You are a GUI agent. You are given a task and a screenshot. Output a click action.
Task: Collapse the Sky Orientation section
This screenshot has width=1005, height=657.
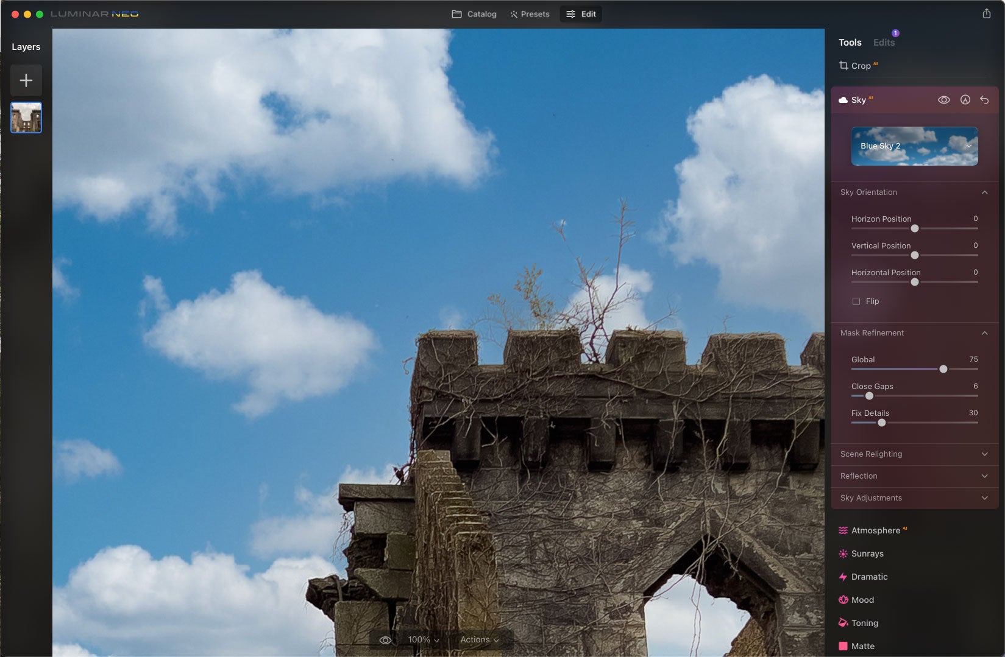pos(984,192)
